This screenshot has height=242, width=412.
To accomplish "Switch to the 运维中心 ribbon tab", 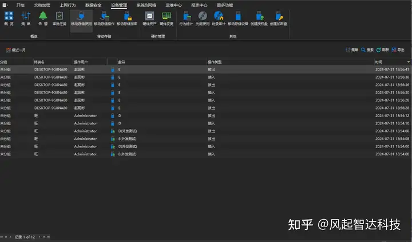I will pyautogui.click(x=173, y=5).
